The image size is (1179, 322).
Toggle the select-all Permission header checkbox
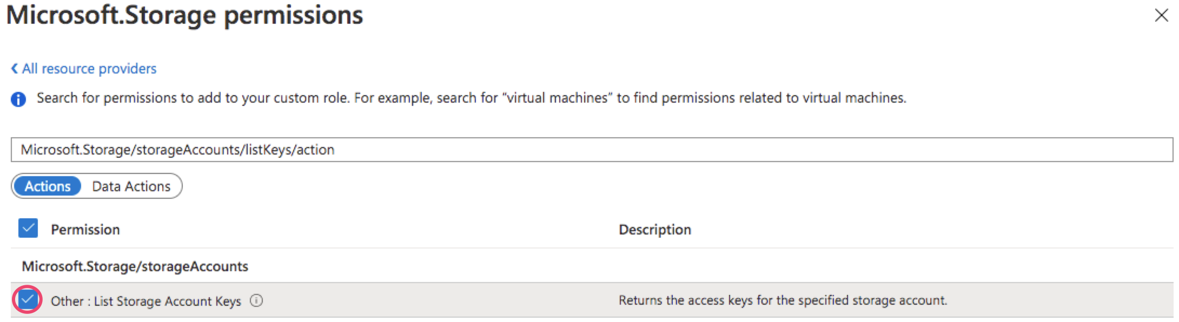28,229
